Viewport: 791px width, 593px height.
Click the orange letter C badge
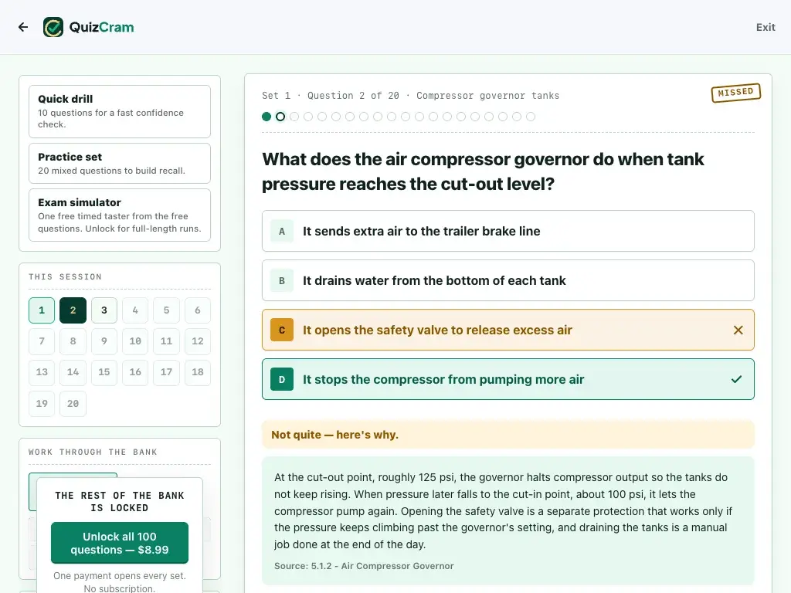(282, 330)
